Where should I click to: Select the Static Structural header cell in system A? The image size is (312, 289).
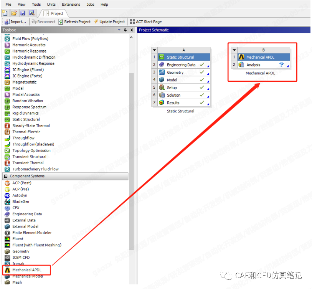(184, 57)
